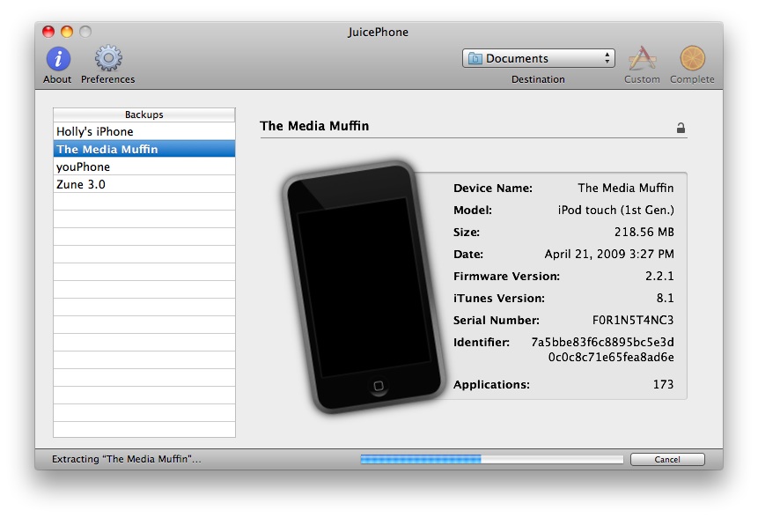The width and height of the screenshot is (758, 518).
Task: Minimize window with the yellow button
Action: [x=67, y=32]
